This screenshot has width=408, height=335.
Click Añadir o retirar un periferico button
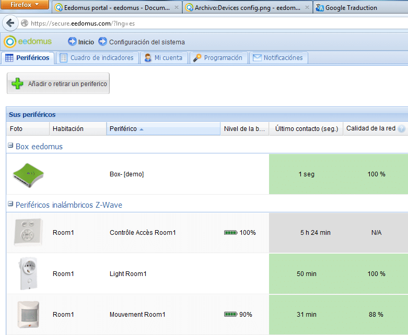pos(59,83)
